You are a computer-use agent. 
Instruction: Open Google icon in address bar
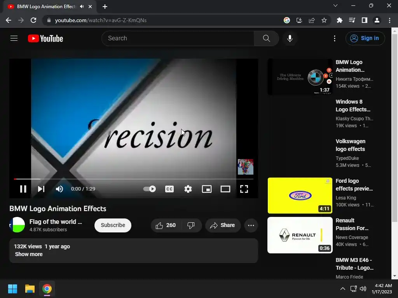287,20
